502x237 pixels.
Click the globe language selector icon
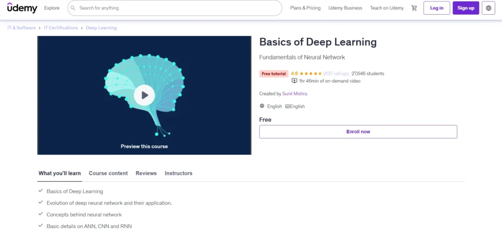coord(488,8)
